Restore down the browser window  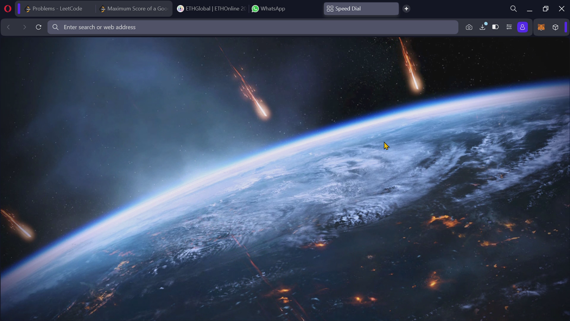[546, 9]
